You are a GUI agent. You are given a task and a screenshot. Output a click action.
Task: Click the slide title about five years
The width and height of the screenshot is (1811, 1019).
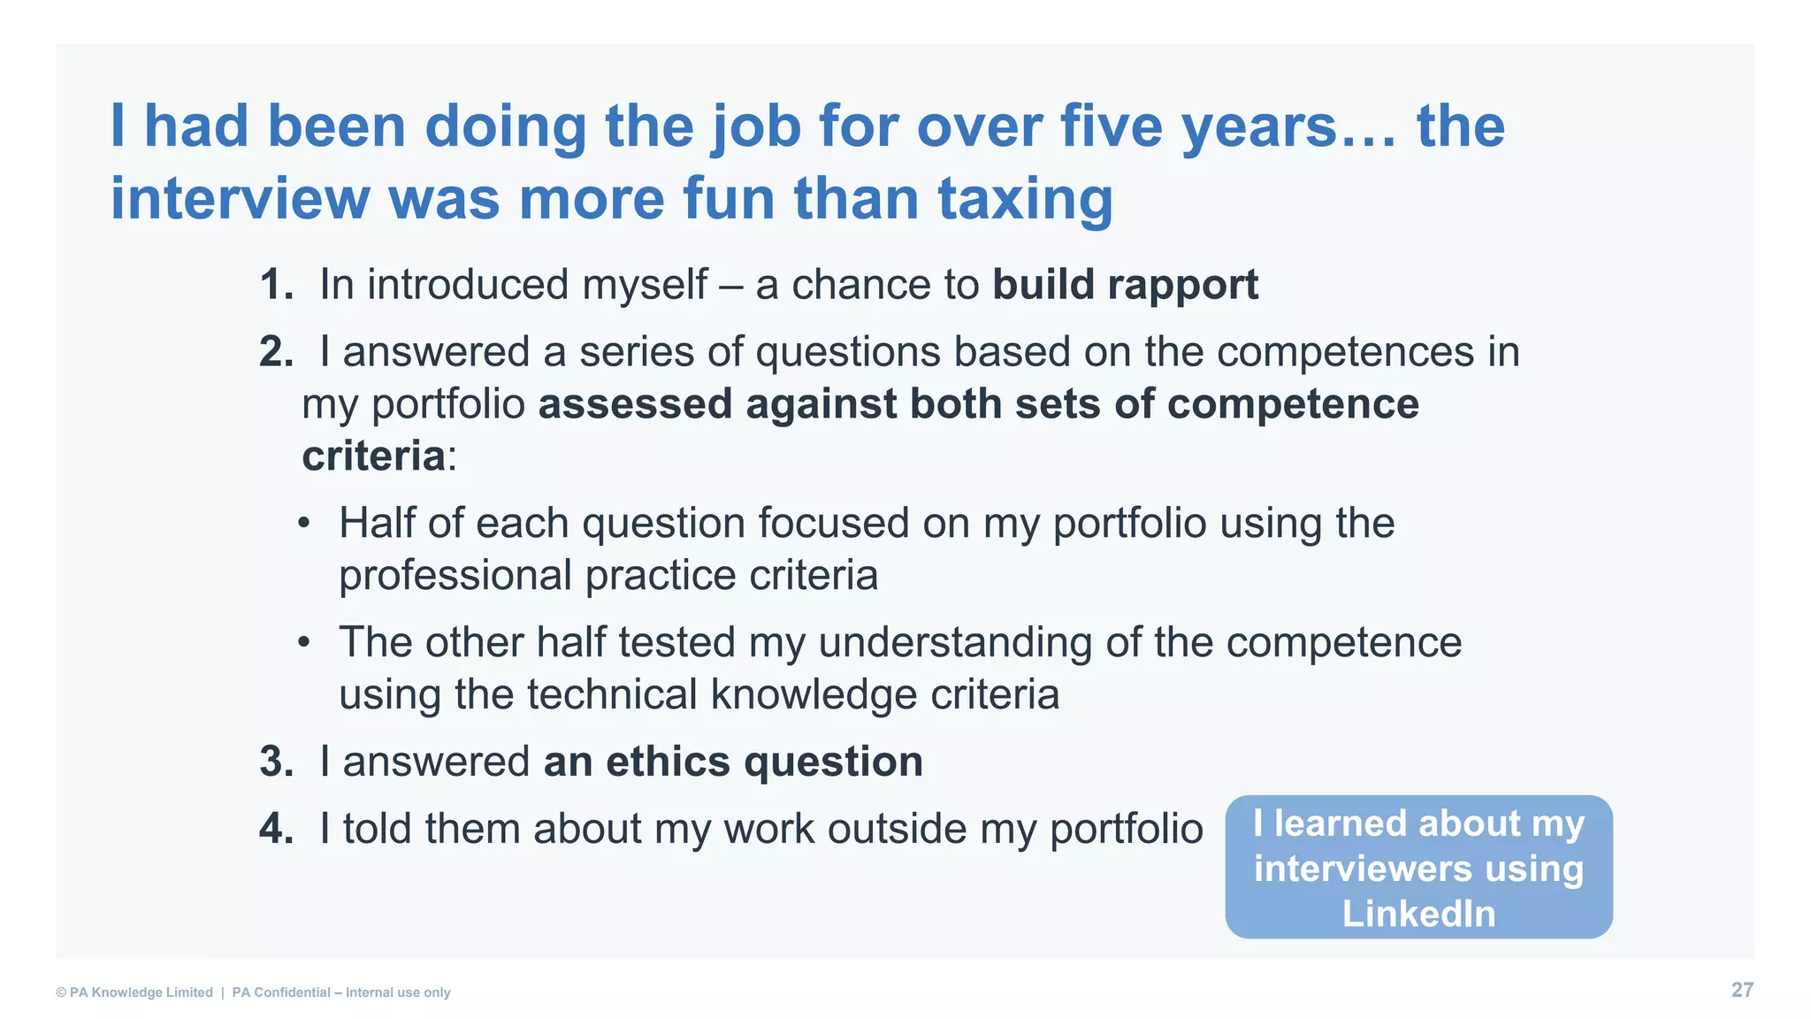coord(806,162)
